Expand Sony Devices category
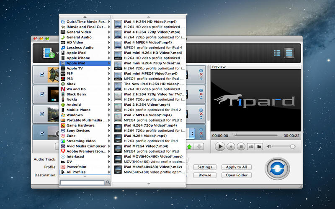Viewport: 335px width, 209px height. [85, 130]
